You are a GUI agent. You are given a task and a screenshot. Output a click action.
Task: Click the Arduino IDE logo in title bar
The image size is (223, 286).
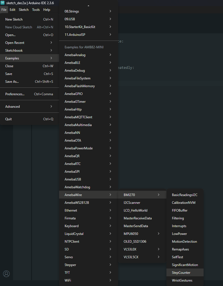click(x=2, y=3)
